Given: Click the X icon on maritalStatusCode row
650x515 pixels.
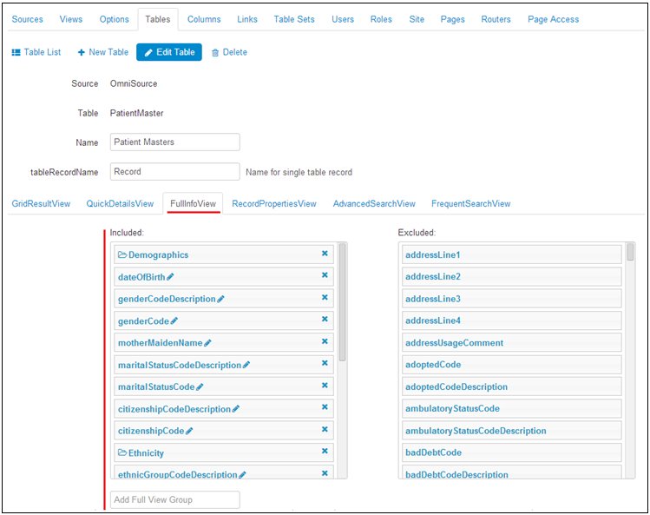Looking at the screenshot, I should click(325, 386).
